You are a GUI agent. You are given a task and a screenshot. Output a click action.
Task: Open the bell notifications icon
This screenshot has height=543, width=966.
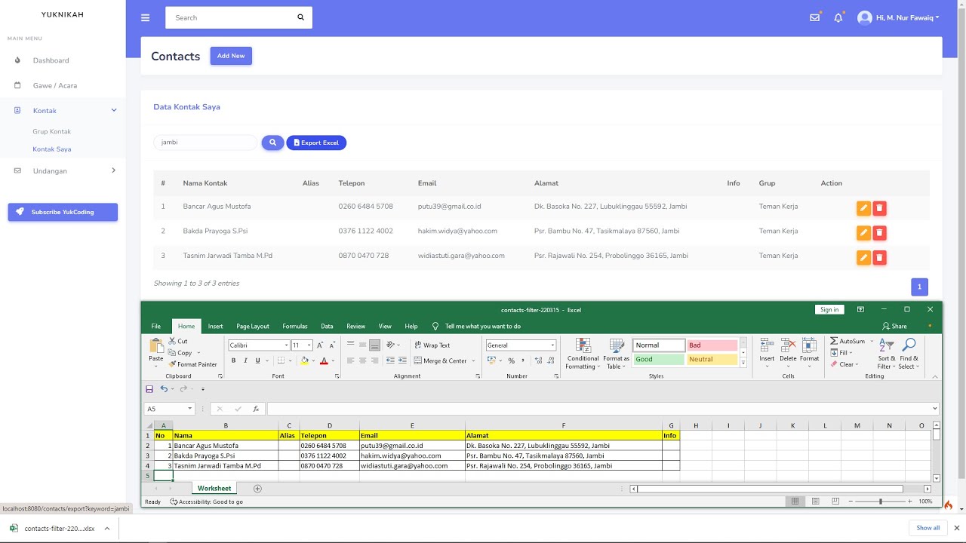pyautogui.click(x=838, y=17)
